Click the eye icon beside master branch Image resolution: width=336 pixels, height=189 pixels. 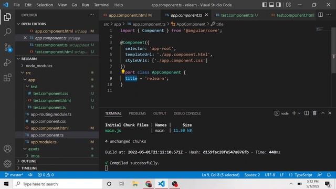tap(30, 175)
